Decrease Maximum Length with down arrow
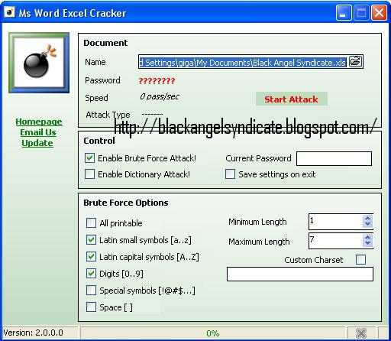Viewport: 391px width, 341px height. (367, 243)
